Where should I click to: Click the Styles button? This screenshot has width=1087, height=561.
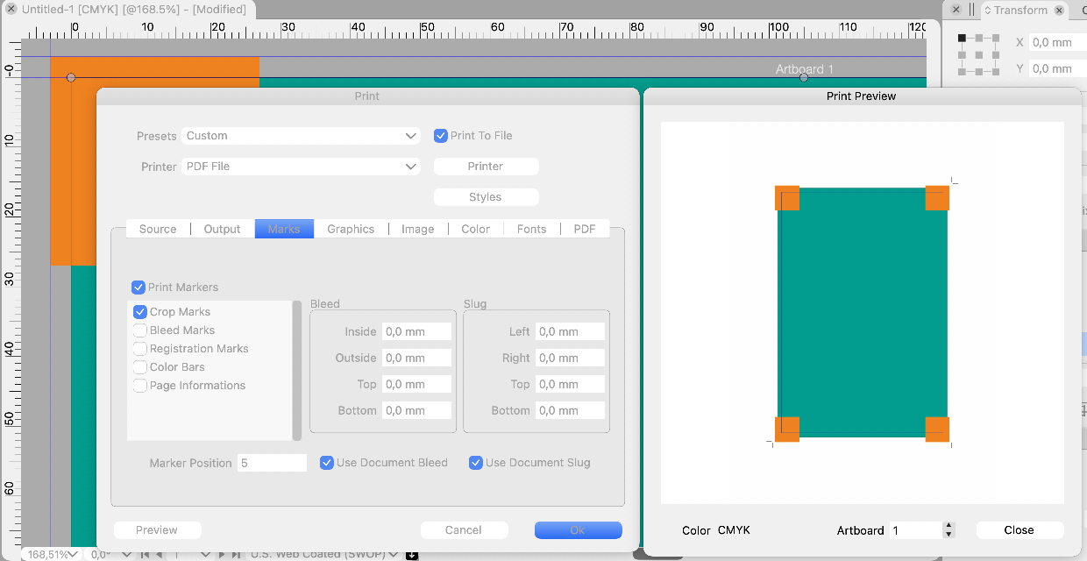pyautogui.click(x=486, y=197)
